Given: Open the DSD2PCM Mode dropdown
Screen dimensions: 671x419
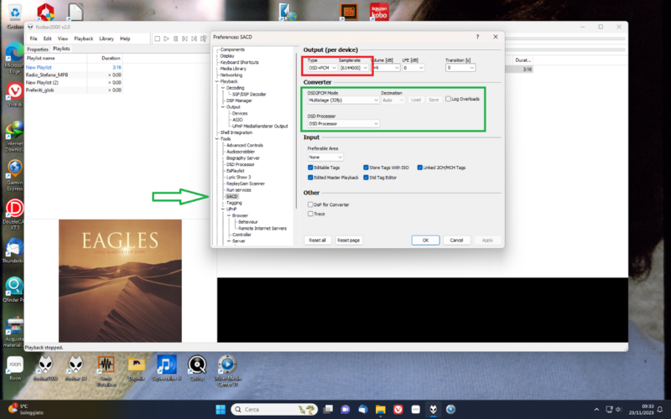Looking at the screenshot, I should (343, 100).
